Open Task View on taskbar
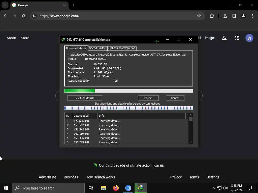 click(x=91, y=188)
